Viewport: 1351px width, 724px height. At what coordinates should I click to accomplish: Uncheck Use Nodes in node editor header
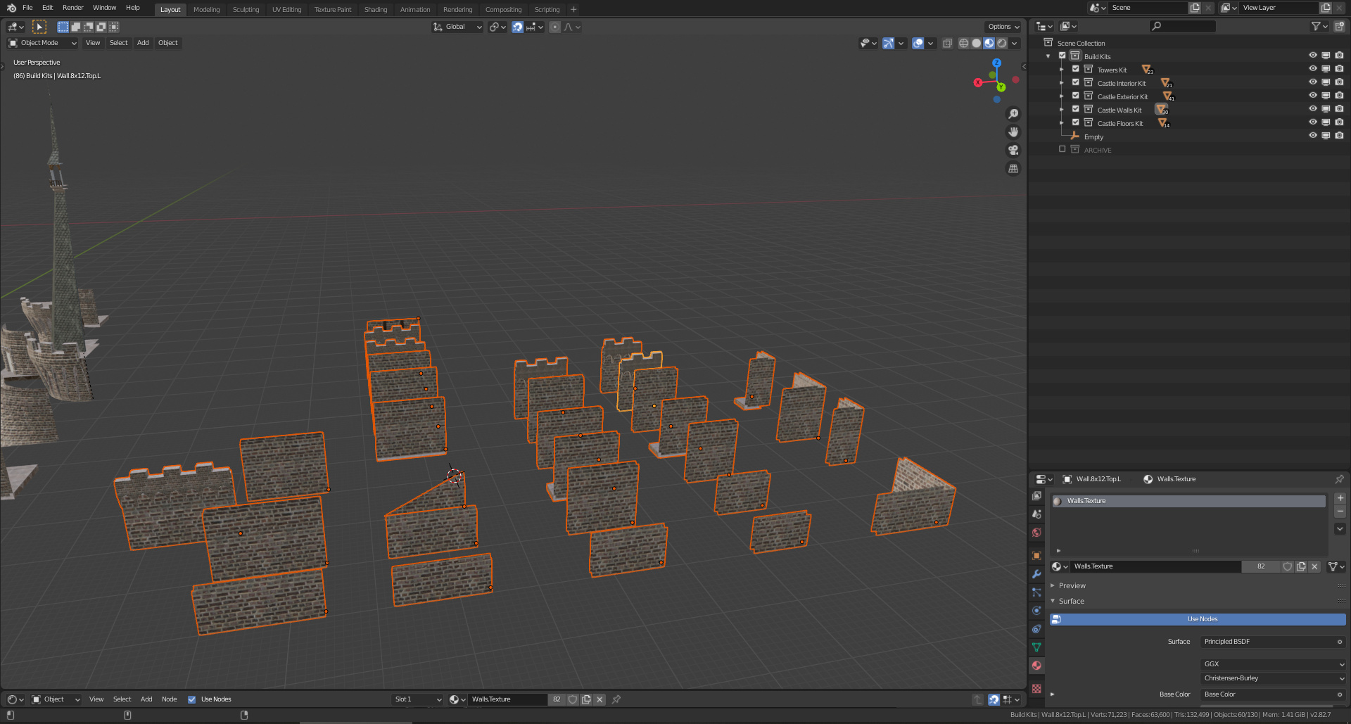coord(191,699)
